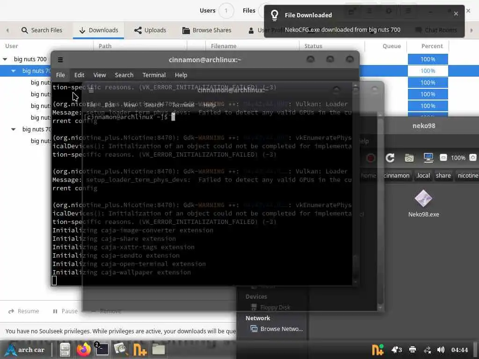Open the network connection tray icon
The height and width of the screenshot is (359, 479).
[427, 350]
